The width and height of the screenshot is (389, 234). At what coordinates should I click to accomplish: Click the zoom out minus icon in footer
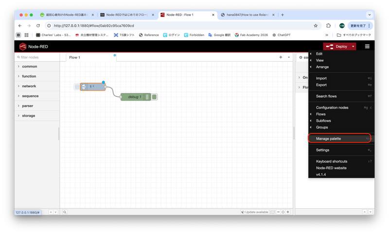click(x=278, y=212)
